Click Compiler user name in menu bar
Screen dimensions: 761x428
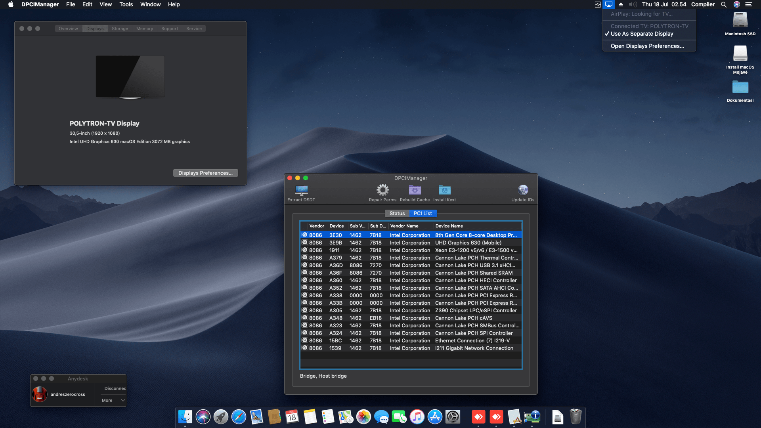[x=703, y=4]
